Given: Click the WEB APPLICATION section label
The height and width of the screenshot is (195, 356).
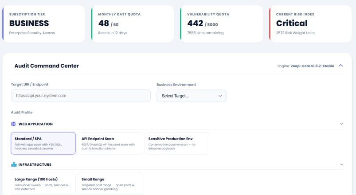Looking at the screenshot, I should point(35,124).
